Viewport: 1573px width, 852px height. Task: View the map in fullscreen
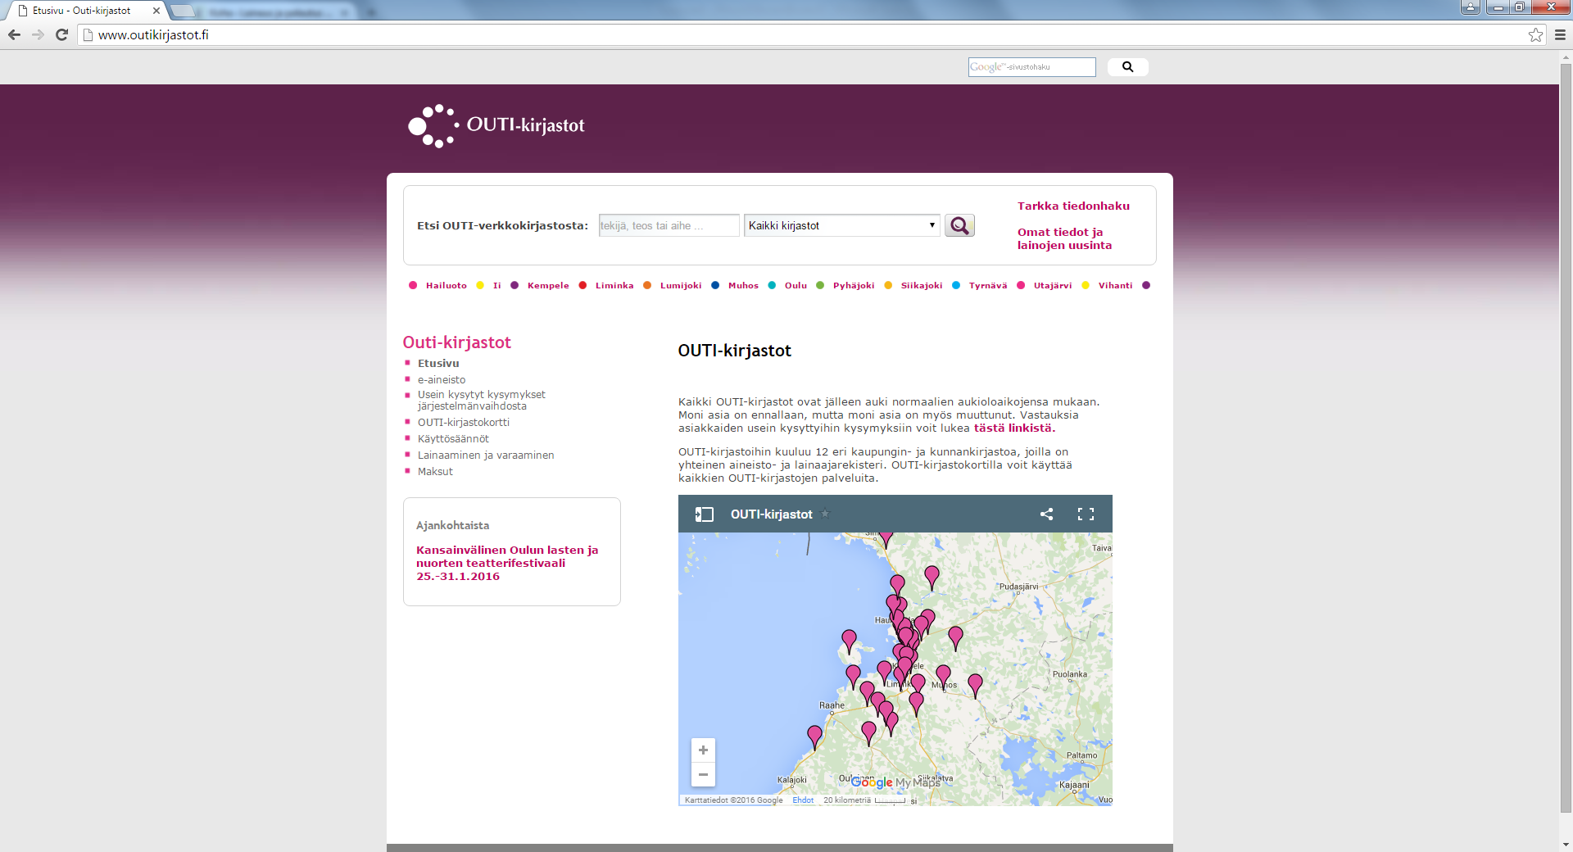coord(1086,514)
